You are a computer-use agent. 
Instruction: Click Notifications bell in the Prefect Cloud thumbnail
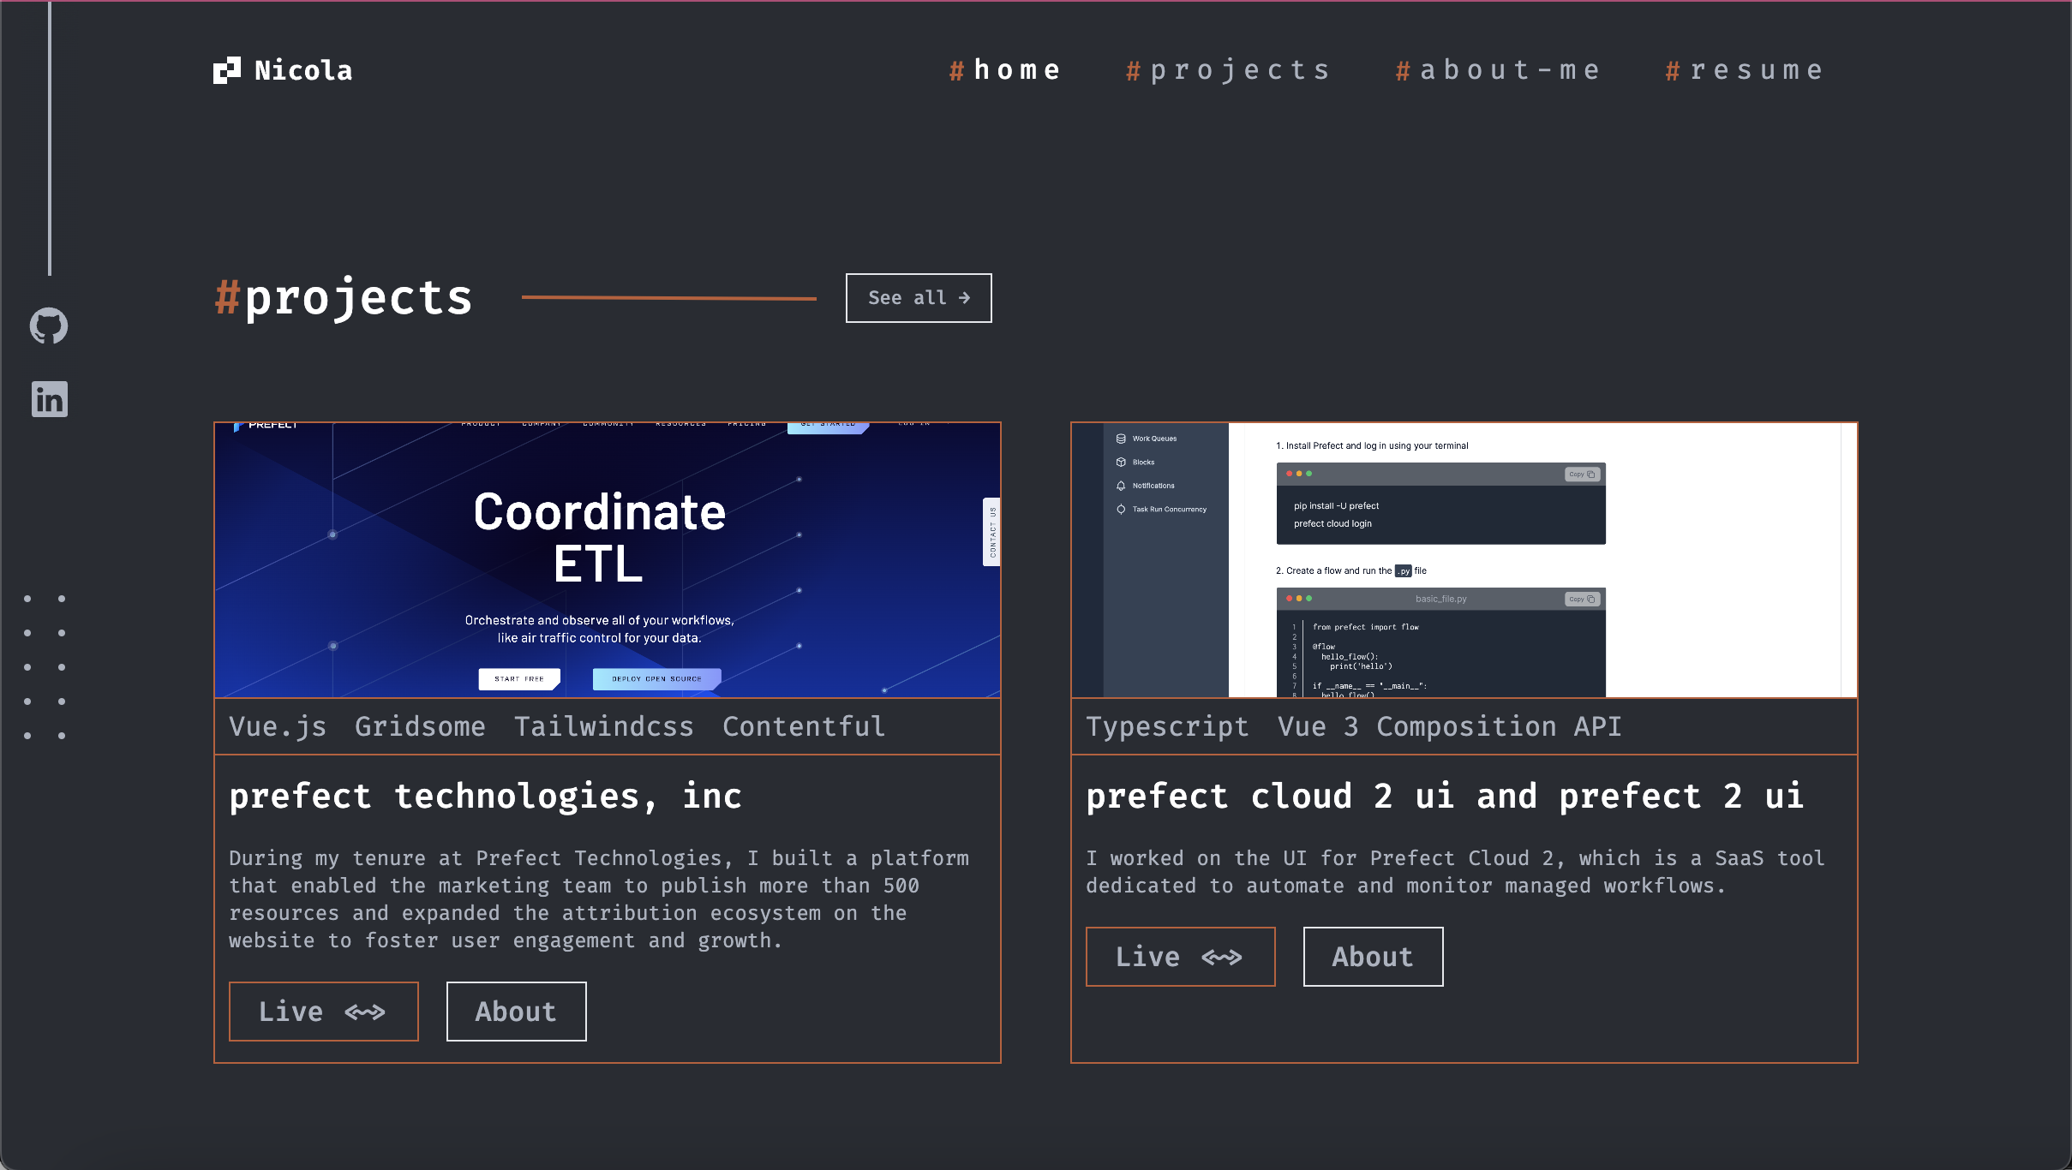pos(1121,486)
